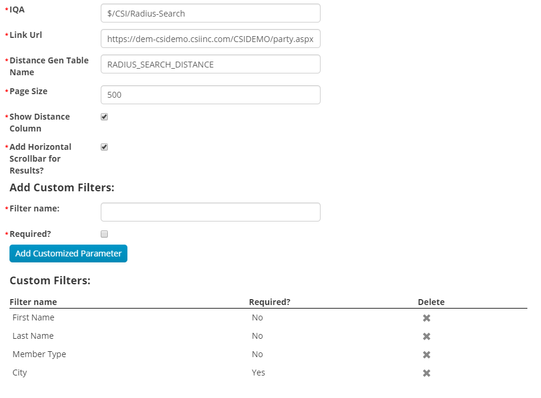Viewport: 541px width, 398px height.
Task: Click the Page Size input showing 500
Action: pyautogui.click(x=210, y=95)
